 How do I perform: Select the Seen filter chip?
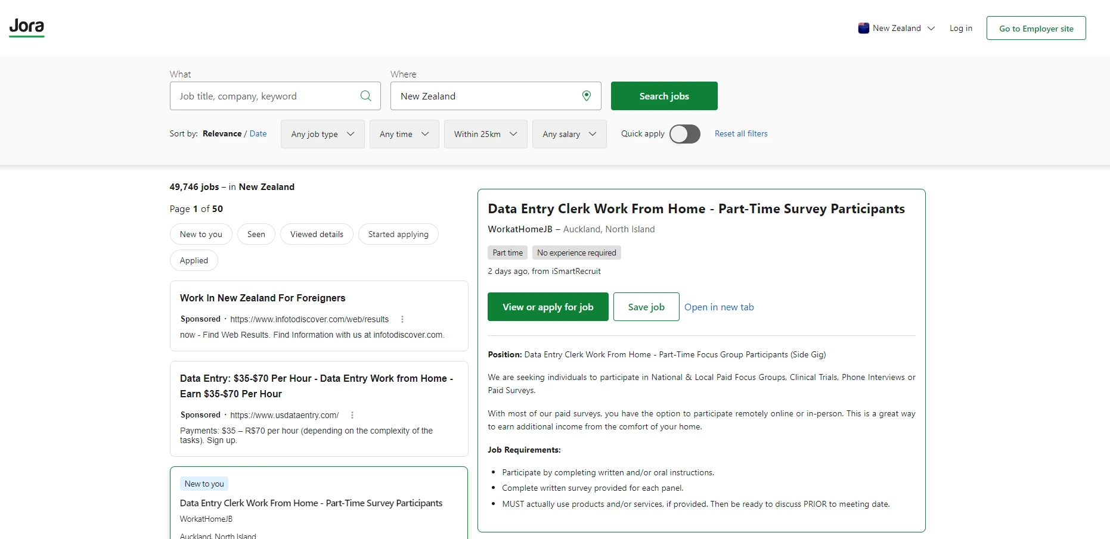point(256,234)
